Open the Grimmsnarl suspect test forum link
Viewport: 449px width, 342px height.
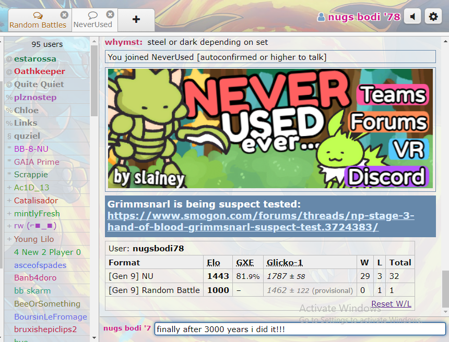[261, 221]
